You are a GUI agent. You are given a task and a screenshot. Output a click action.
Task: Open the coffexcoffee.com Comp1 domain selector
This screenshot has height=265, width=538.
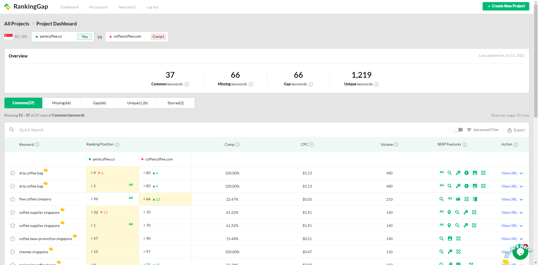point(137,37)
